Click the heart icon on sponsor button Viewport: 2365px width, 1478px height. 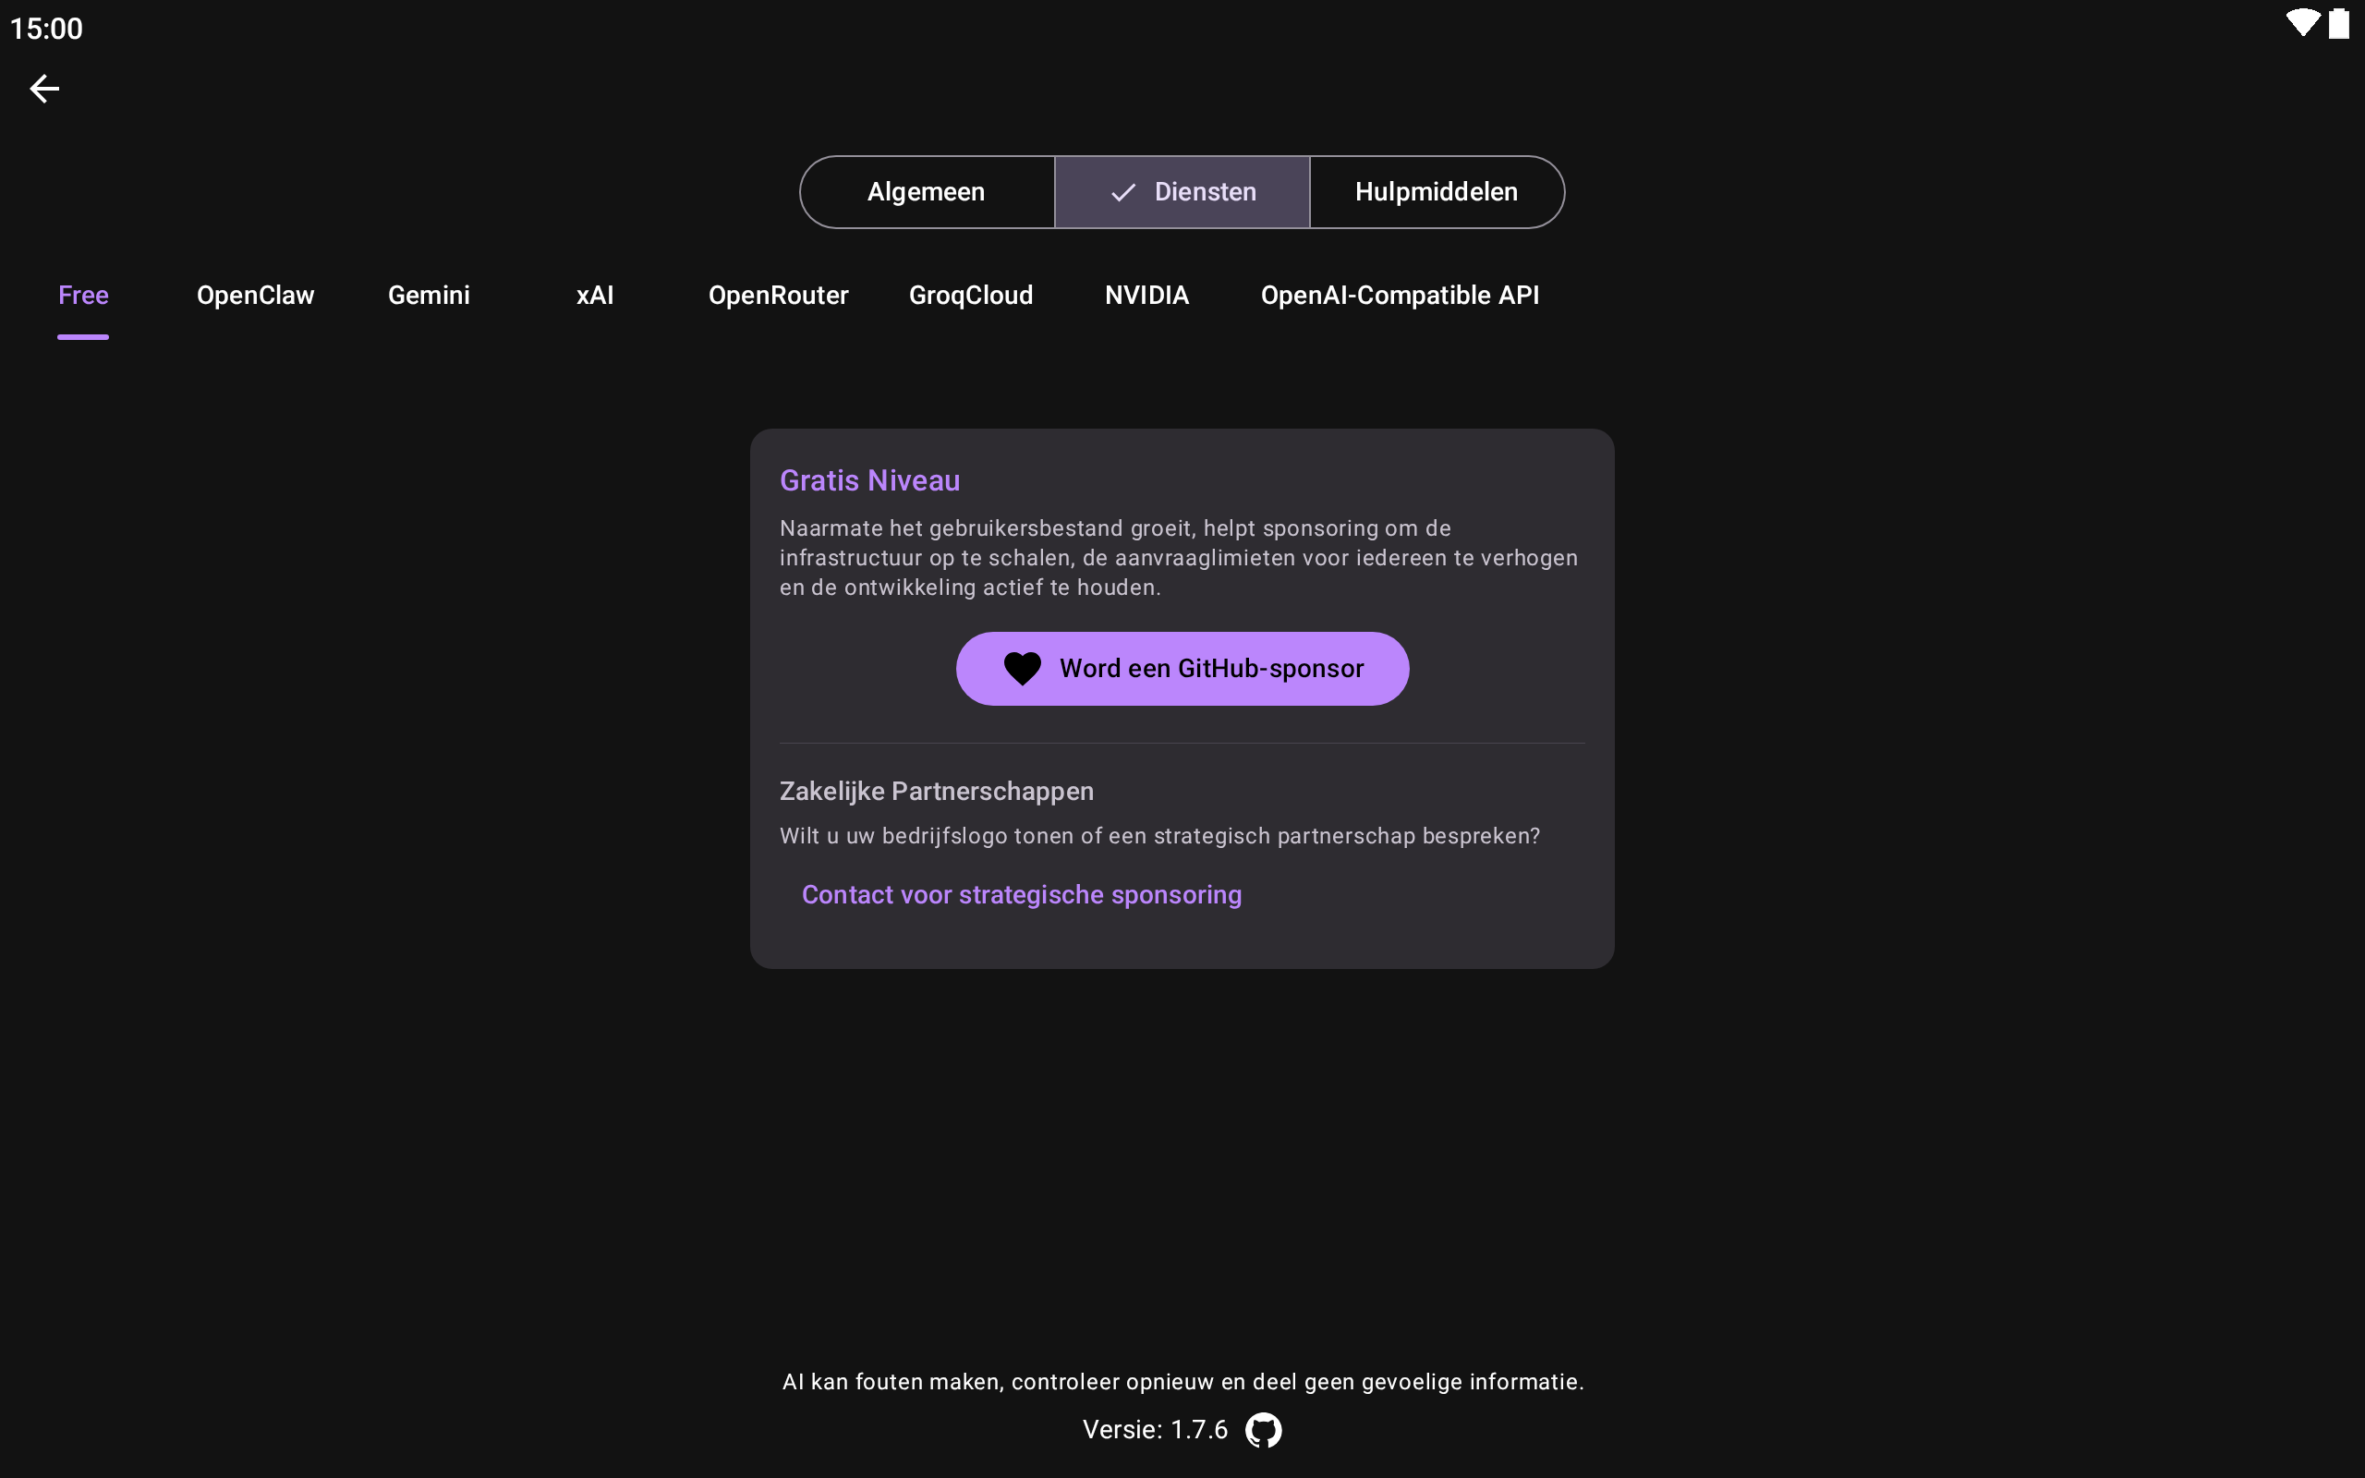pyautogui.click(x=1023, y=669)
